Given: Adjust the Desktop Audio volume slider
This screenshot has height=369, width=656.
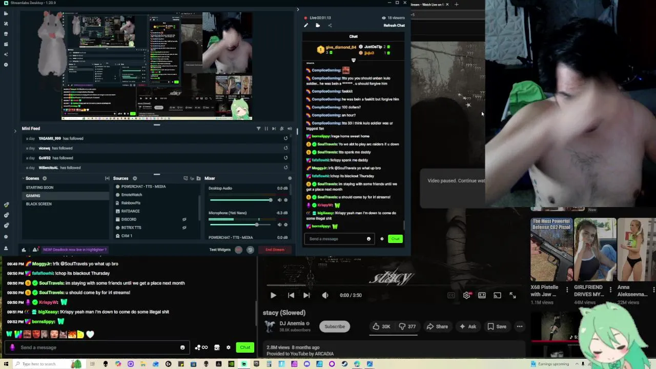Looking at the screenshot, I should click(x=241, y=200).
